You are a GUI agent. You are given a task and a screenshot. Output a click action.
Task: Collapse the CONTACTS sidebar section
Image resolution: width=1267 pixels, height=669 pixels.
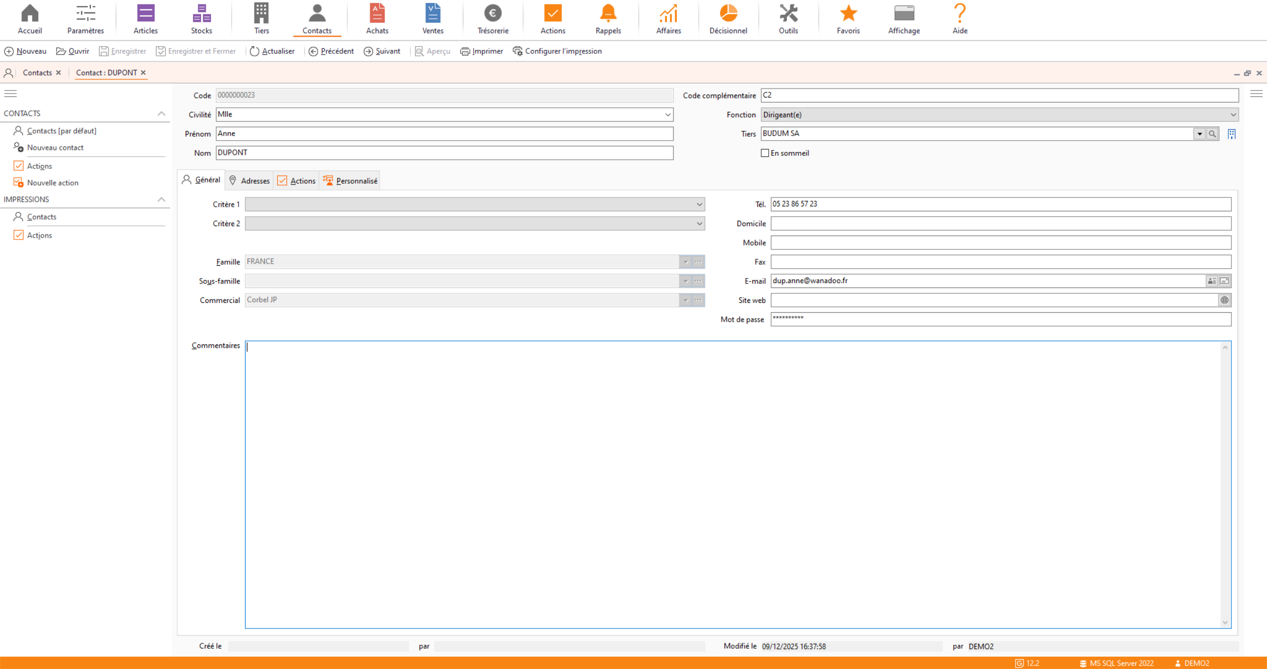click(x=161, y=113)
